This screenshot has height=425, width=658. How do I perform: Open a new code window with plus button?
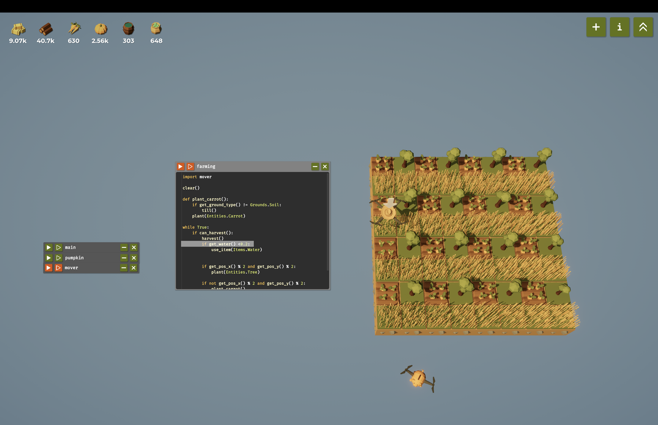click(x=596, y=27)
